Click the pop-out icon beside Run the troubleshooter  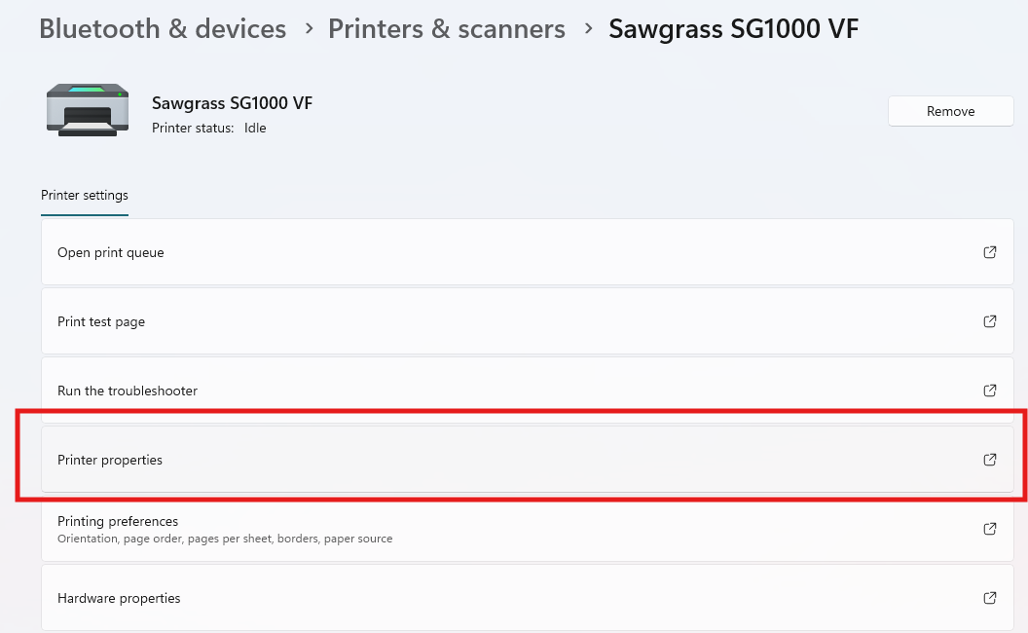[x=990, y=391]
